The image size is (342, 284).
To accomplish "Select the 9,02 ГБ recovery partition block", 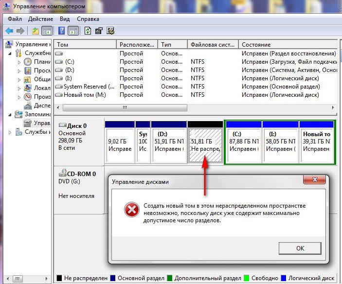I will coord(120,142).
